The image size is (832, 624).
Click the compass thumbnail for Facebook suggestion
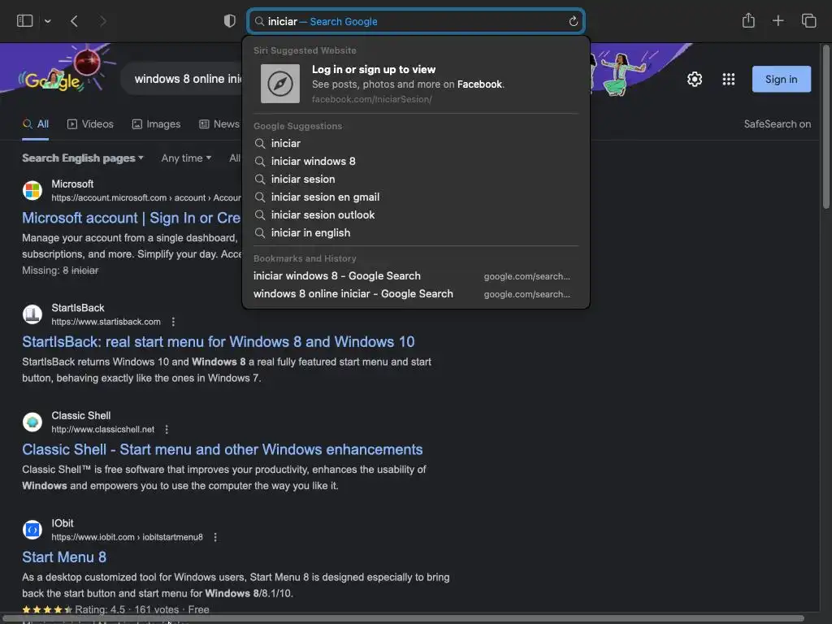click(280, 84)
